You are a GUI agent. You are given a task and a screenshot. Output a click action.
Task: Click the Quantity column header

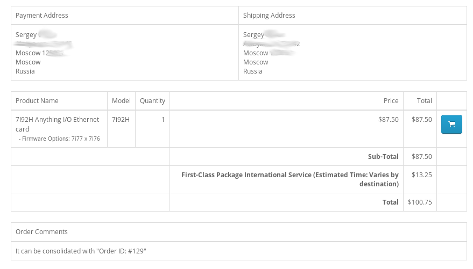[x=152, y=101]
